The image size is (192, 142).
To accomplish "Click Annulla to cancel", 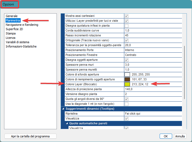I will click(180, 136).
